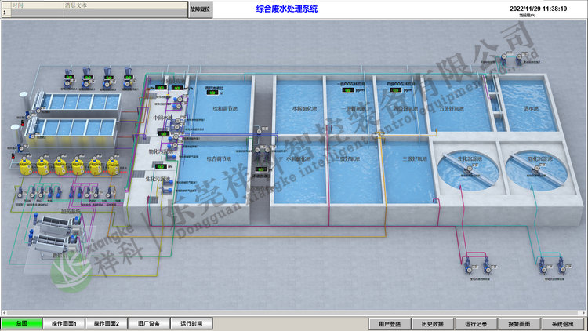Open the 旧厂设备 page
The image size is (588, 331).
[149, 323]
